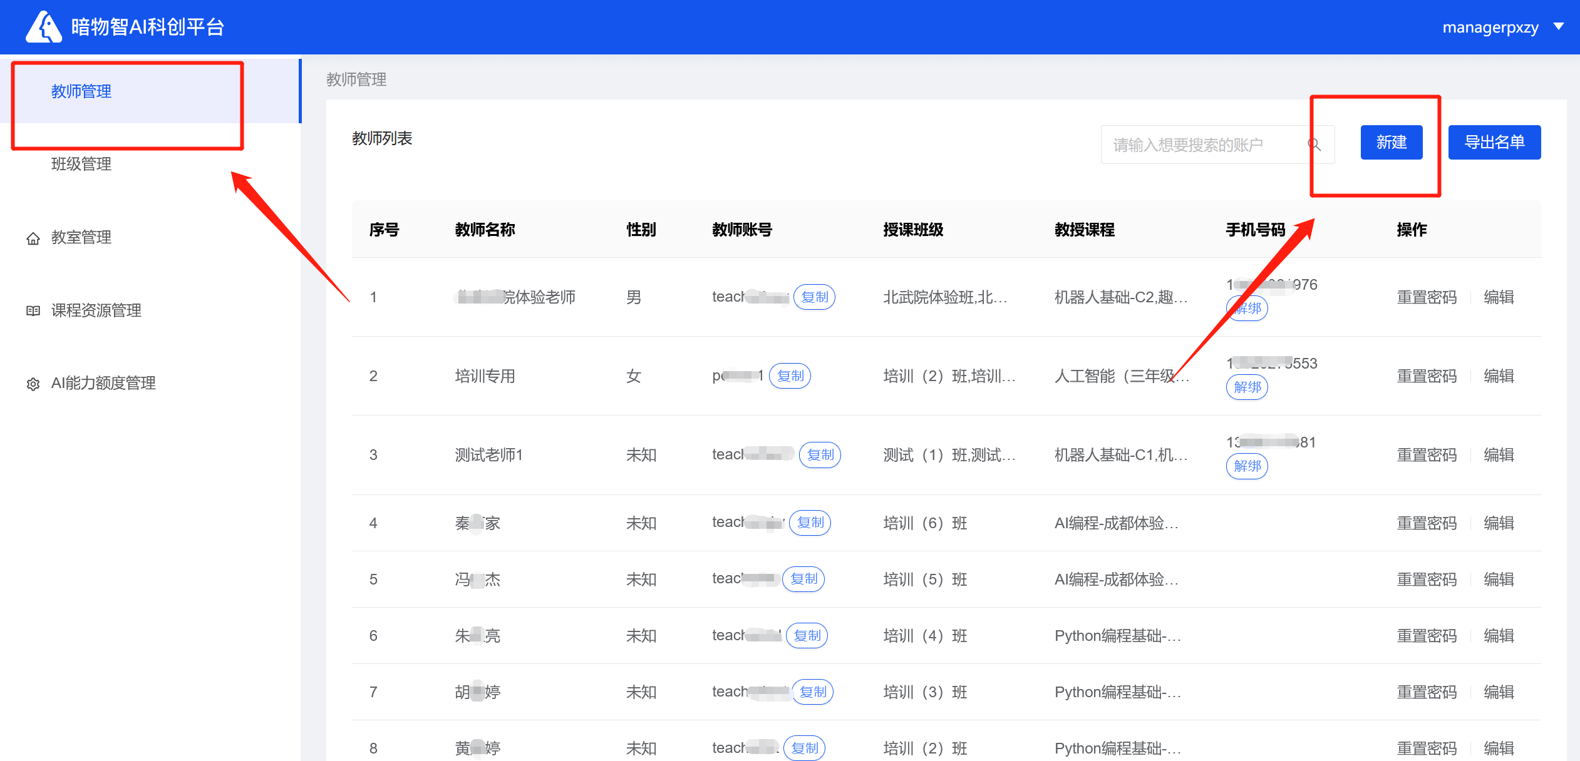Click the 教室管理 house icon
This screenshot has width=1580, height=761.
33,238
